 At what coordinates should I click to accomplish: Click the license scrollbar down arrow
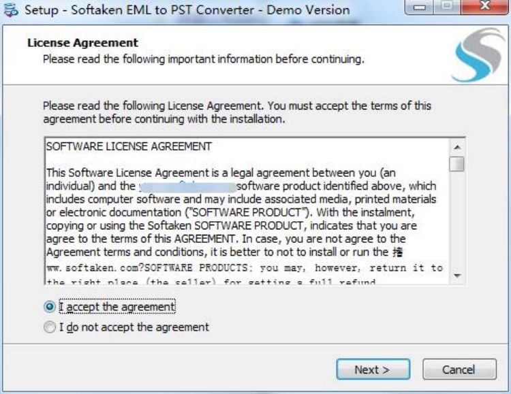(x=457, y=276)
